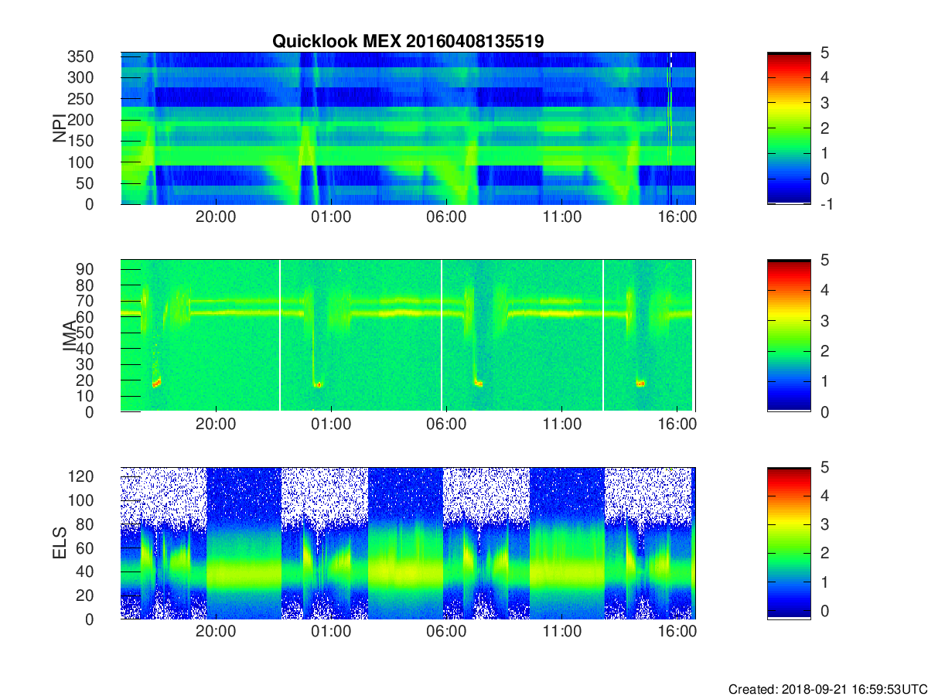Click the '4' value on ELS colorbar

(x=824, y=496)
